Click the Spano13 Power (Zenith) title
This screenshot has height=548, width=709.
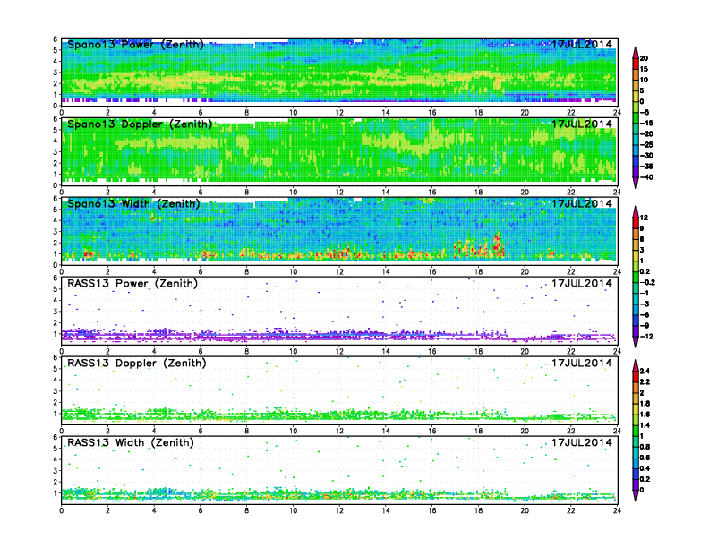135,44
